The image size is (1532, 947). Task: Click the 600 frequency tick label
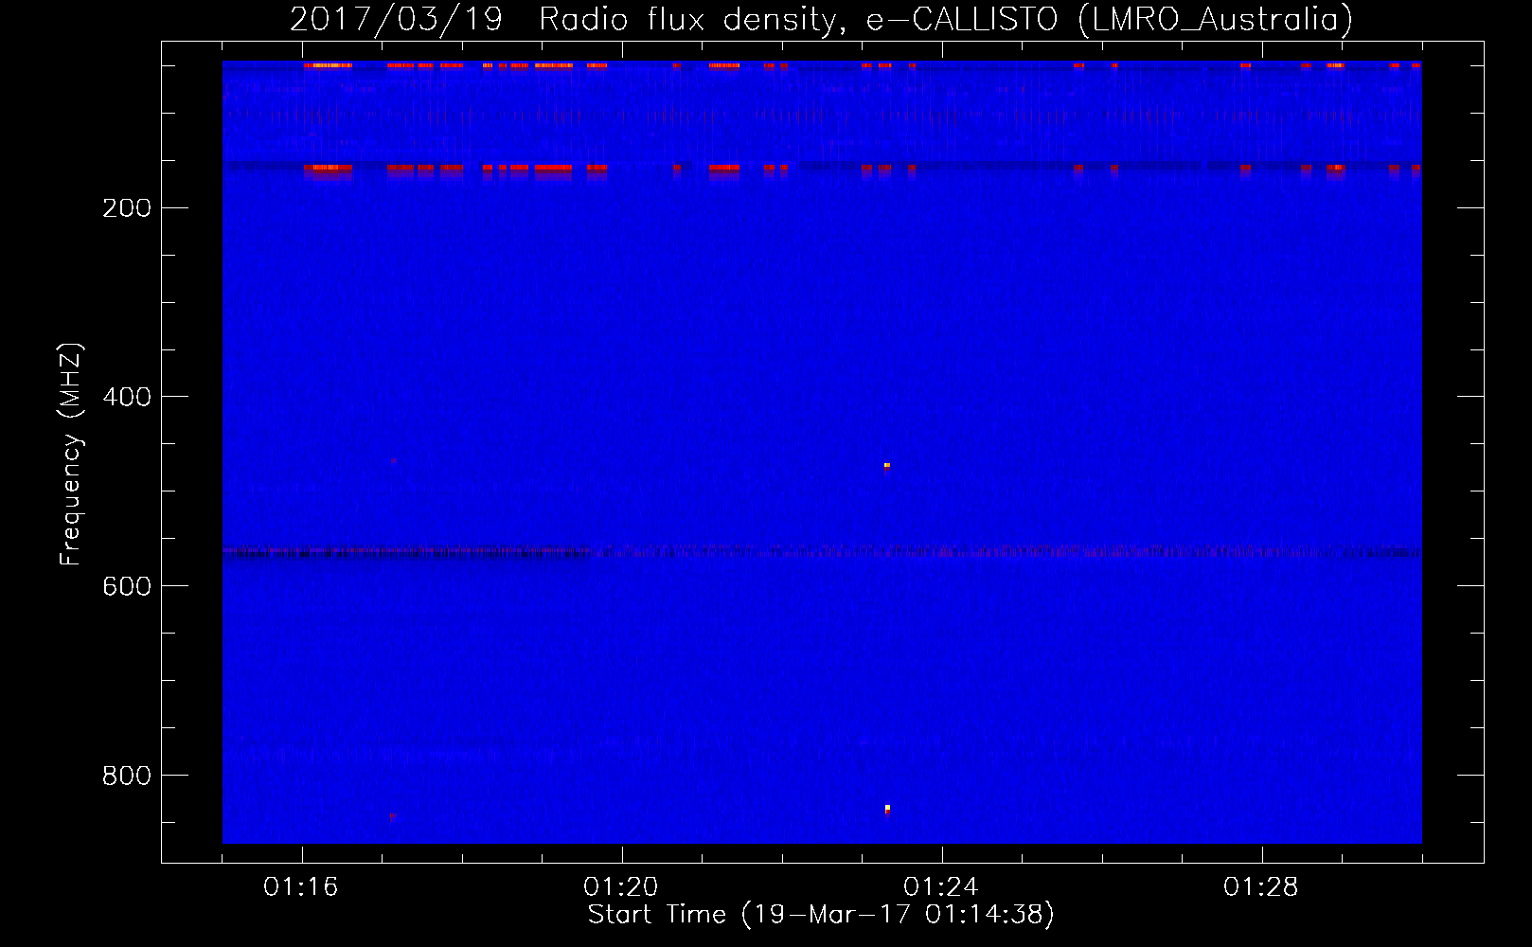point(127,586)
